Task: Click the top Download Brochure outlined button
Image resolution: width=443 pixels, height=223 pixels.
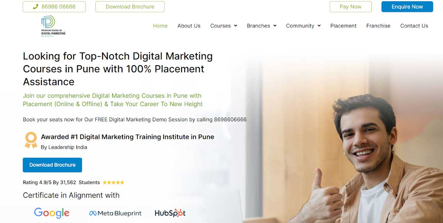Action: [130, 7]
